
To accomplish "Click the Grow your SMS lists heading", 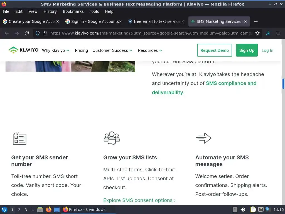I will [130, 158].
